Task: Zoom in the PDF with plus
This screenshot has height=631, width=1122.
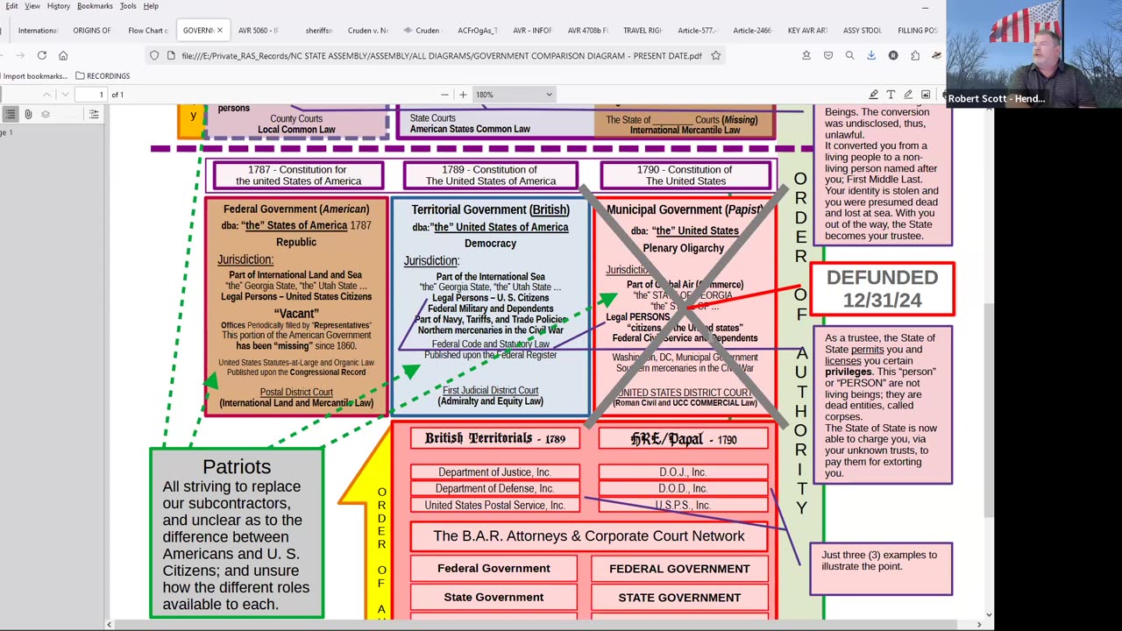Action: pos(463,95)
